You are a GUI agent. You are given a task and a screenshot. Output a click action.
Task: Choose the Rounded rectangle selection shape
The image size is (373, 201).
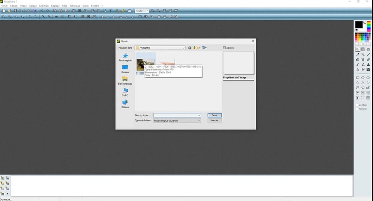[368, 78]
